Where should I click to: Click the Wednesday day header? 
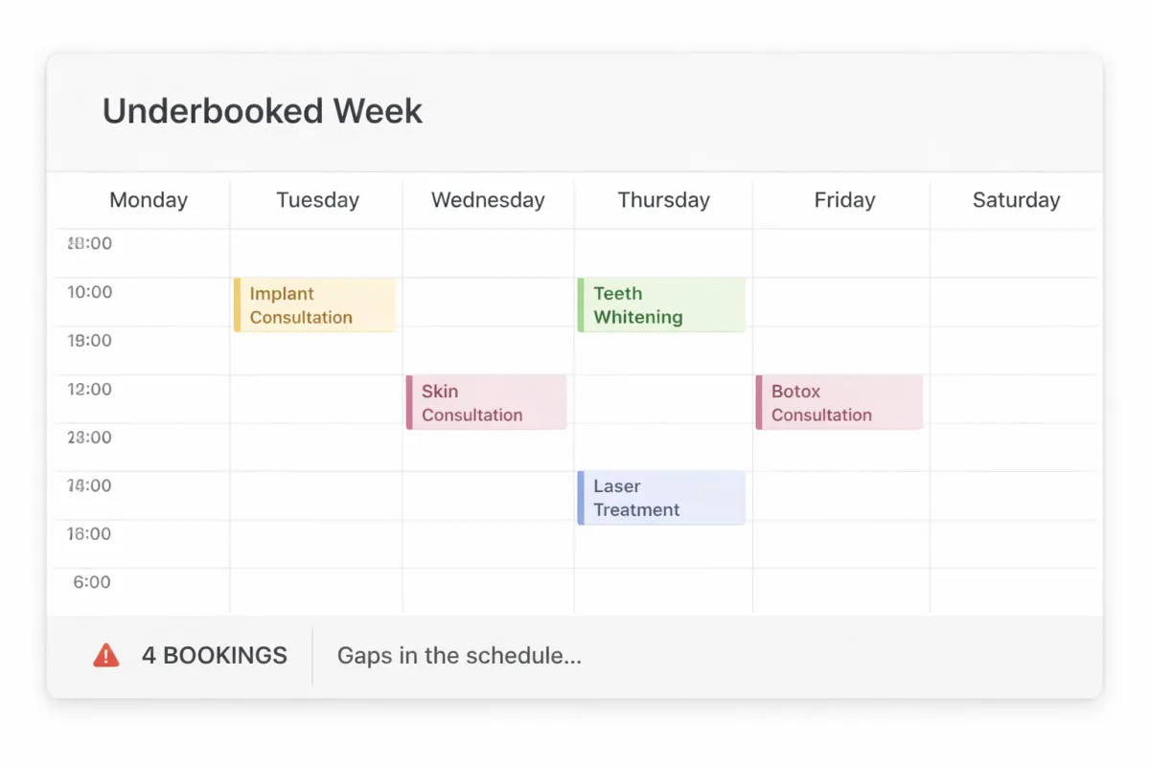click(488, 200)
